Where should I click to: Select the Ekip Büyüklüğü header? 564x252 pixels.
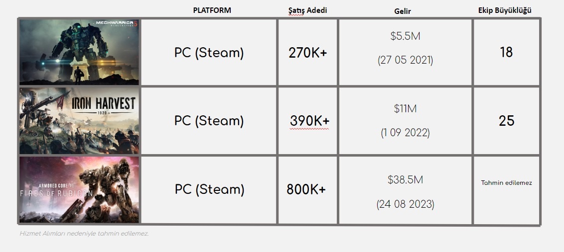pos(505,10)
